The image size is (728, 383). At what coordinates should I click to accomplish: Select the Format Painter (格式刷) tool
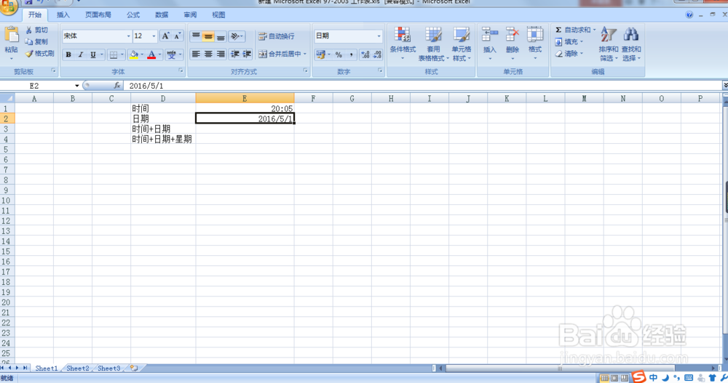(x=40, y=54)
